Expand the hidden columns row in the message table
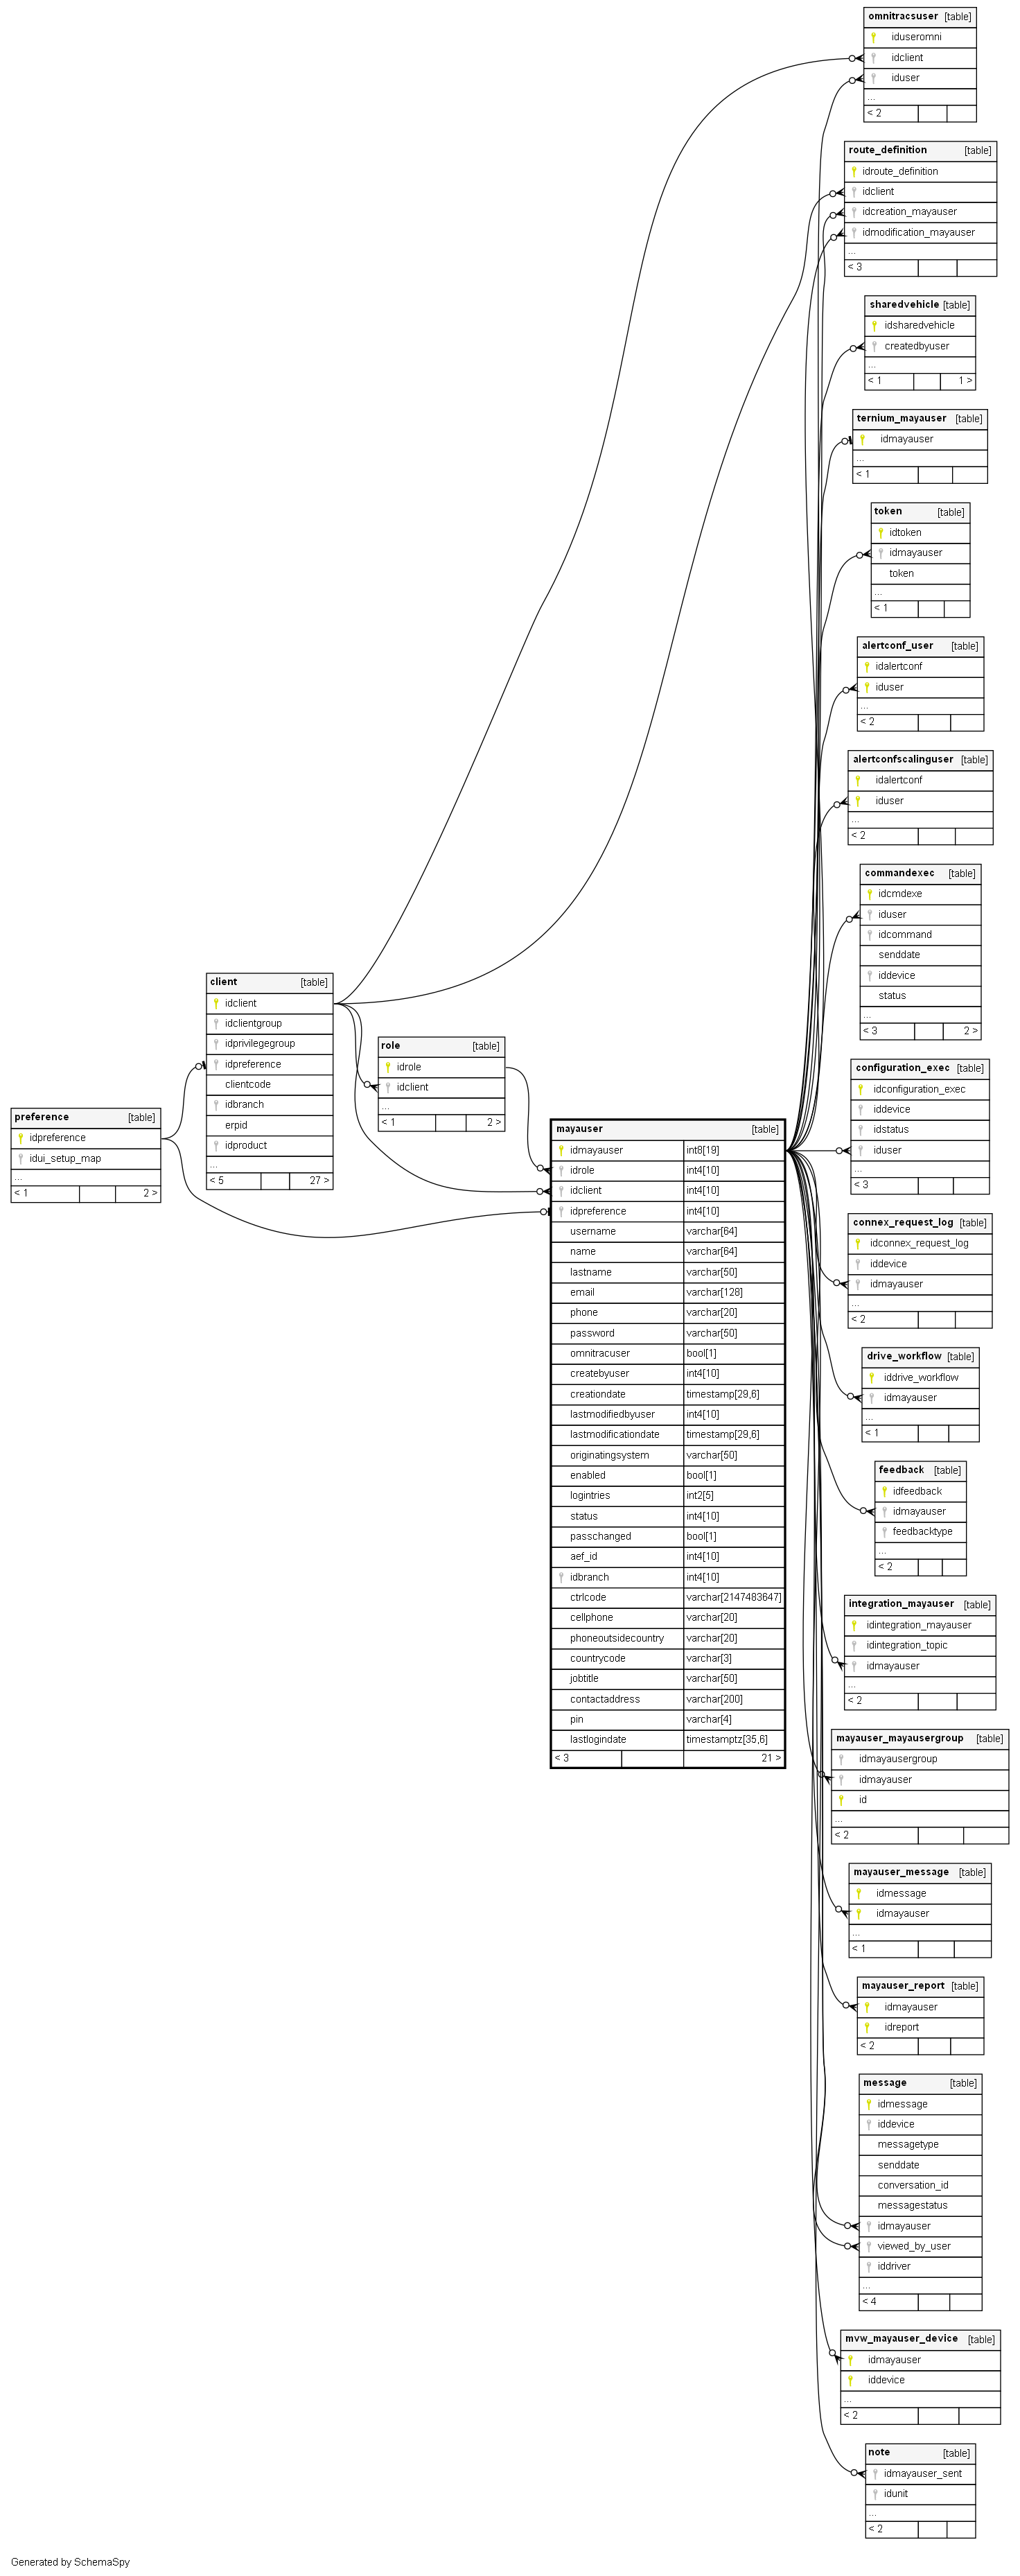1020x2576 pixels. (x=867, y=2286)
